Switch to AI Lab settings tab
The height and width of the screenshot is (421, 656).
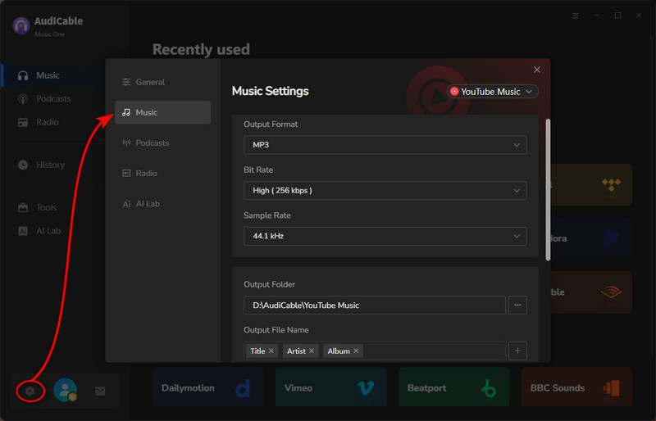click(162, 204)
